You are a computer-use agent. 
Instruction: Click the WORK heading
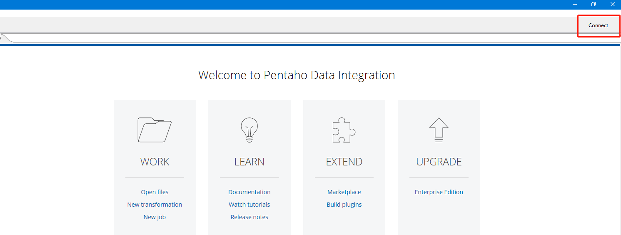pyautogui.click(x=155, y=162)
